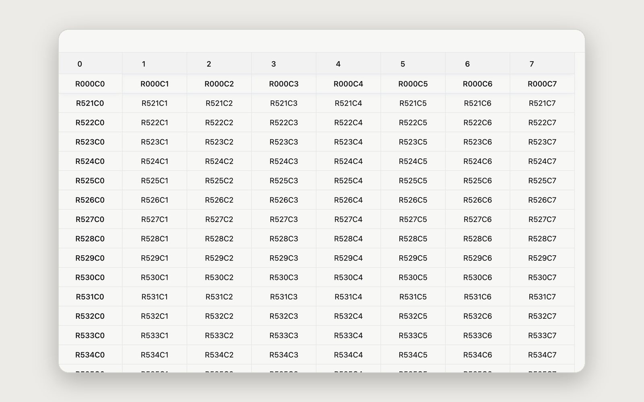This screenshot has width=644, height=402.
Task: Click cell R000C7
Action: coord(542,84)
